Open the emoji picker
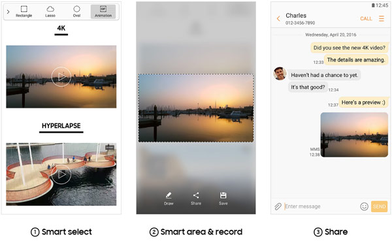The height and width of the screenshot is (243, 392). [365, 206]
